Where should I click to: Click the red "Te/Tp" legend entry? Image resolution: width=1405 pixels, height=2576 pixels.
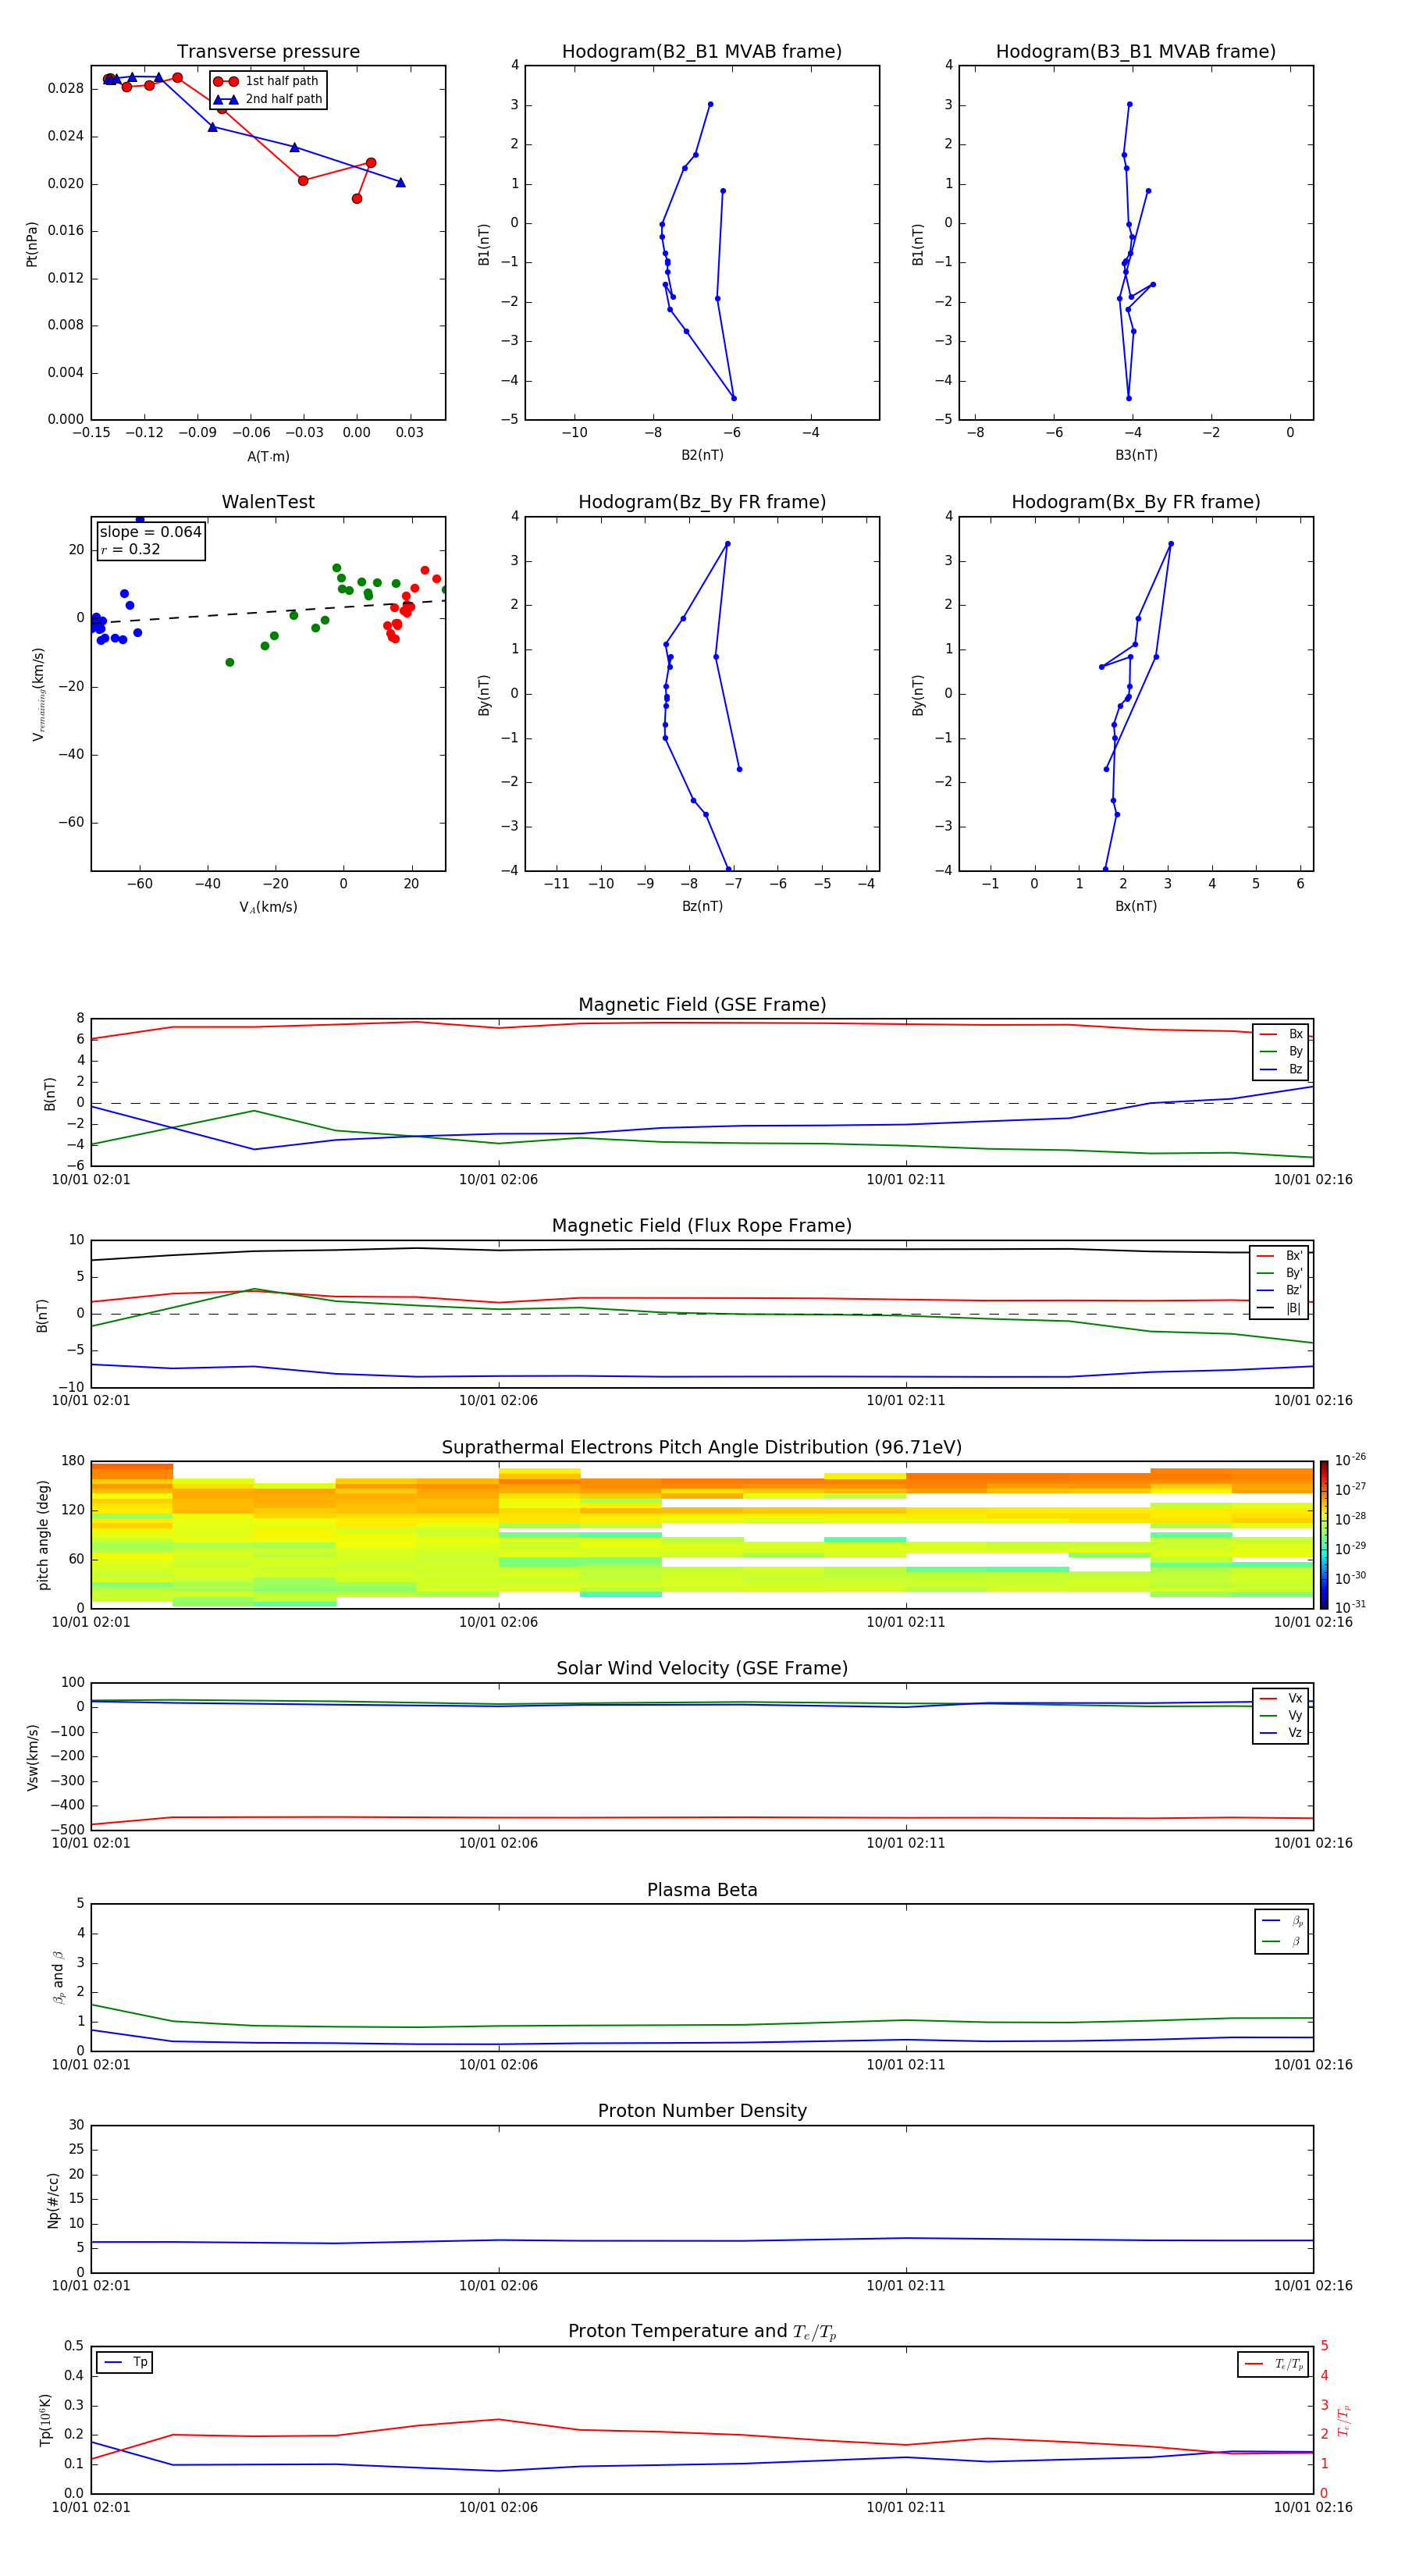coord(1274,2364)
